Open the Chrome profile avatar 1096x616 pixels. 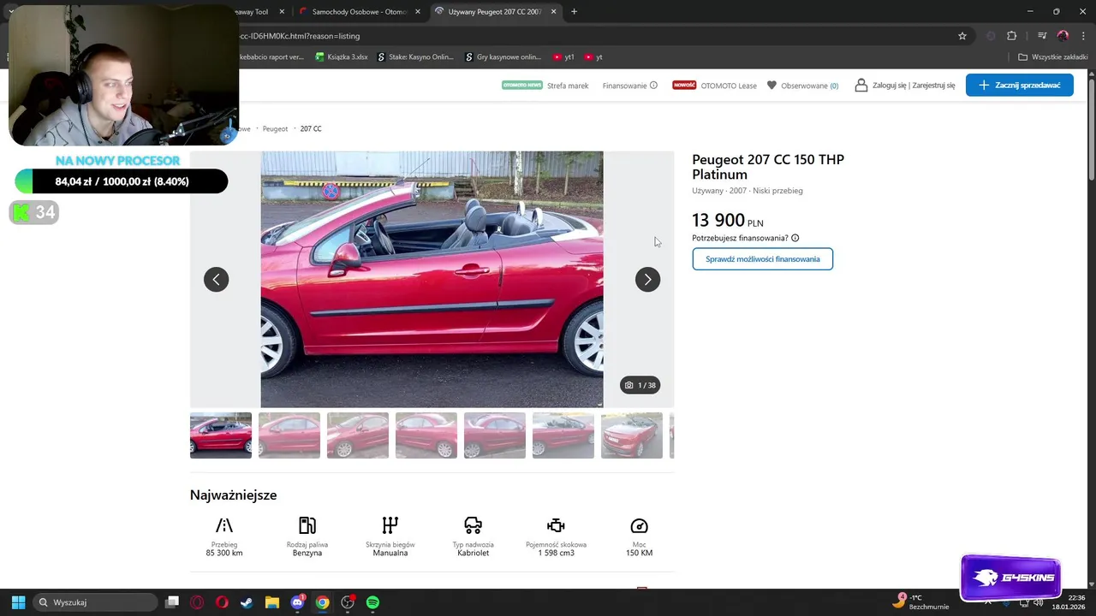(1063, 36)
